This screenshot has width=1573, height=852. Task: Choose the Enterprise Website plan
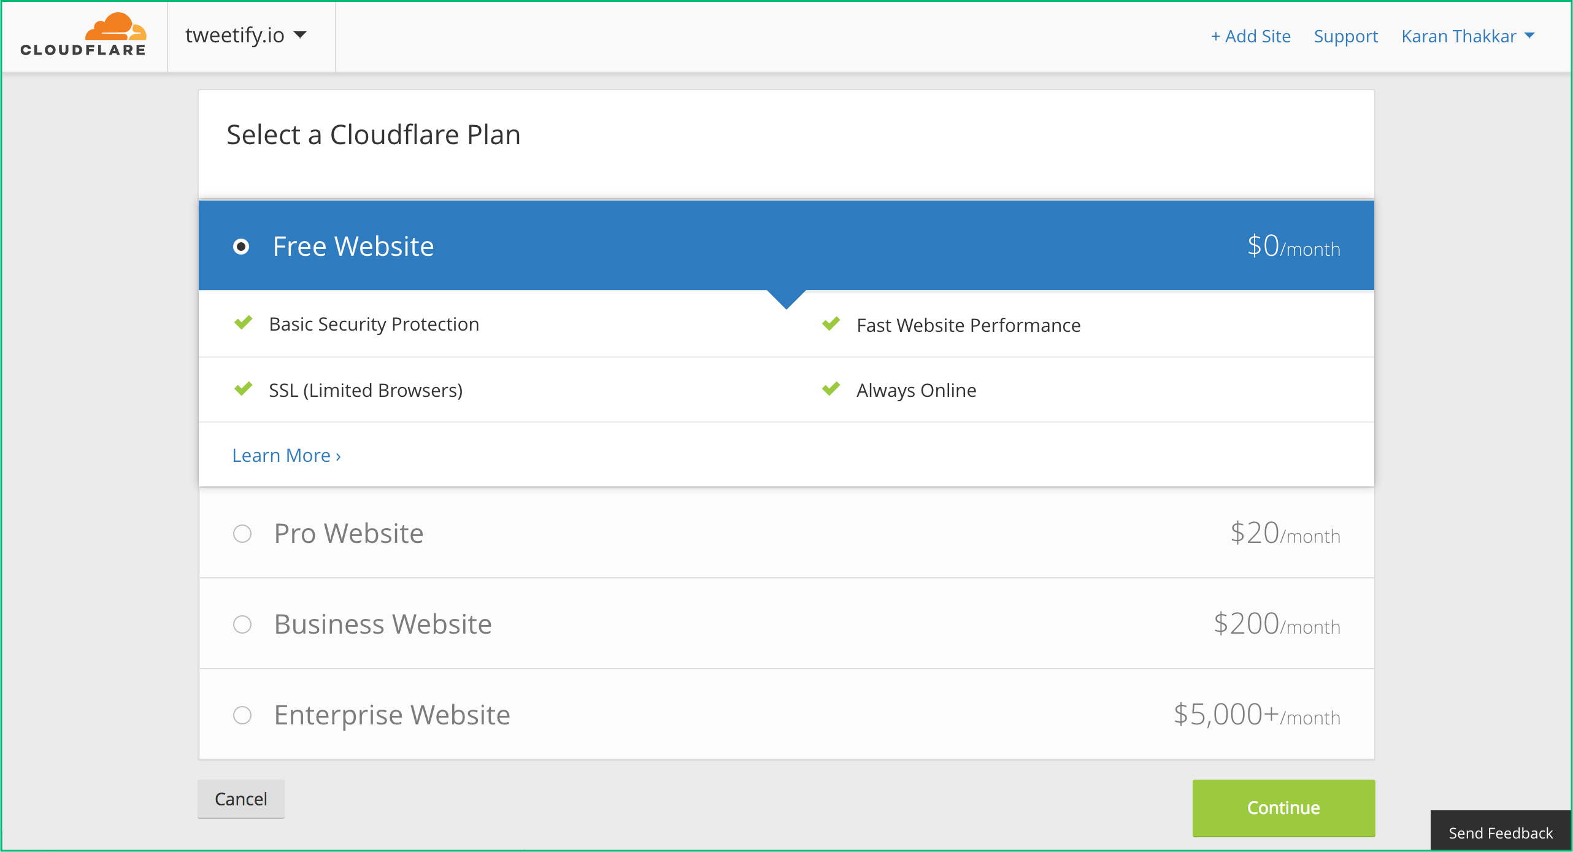(243, 715)
